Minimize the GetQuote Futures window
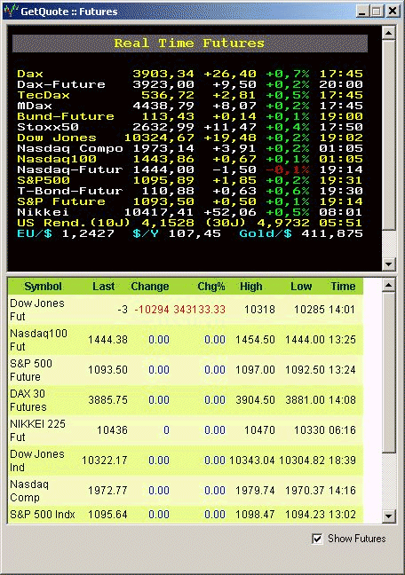Screen dimensions: 405x575 point(362,11)
